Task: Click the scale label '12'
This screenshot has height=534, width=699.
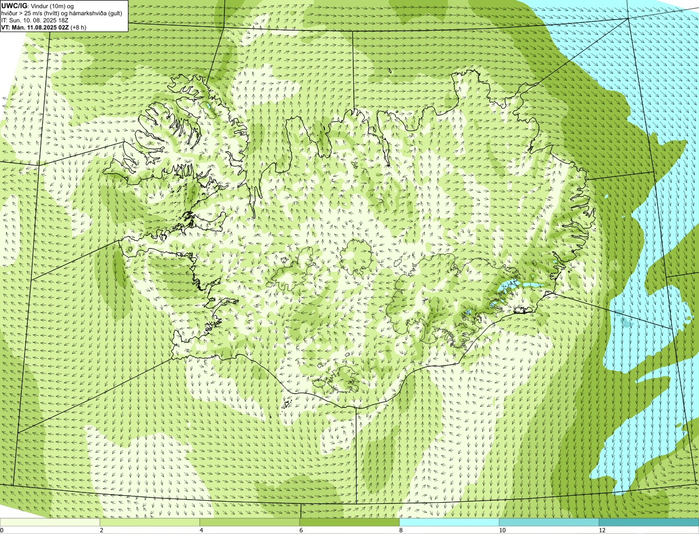Action: coord(601,530)
